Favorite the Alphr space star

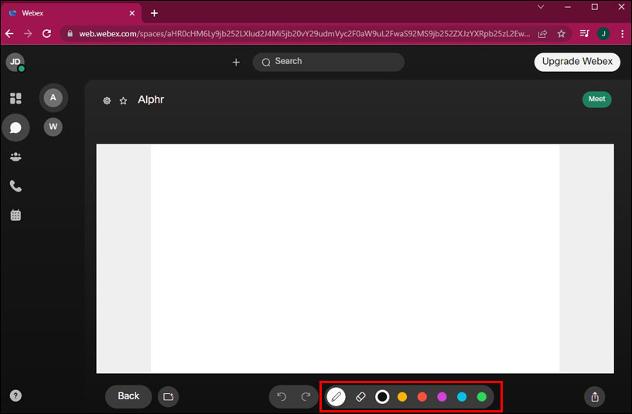pos(123,100)
